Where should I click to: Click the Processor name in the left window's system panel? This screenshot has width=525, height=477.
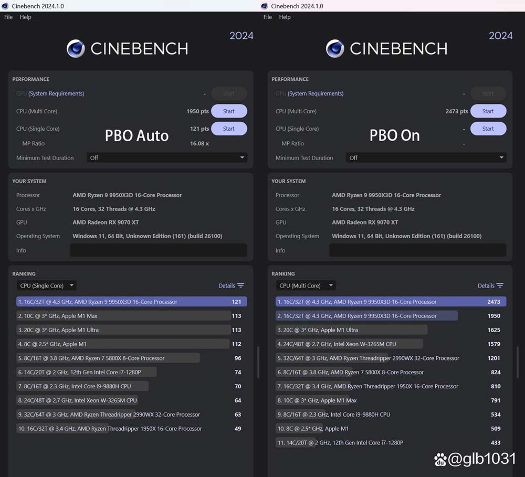[127, 195]
